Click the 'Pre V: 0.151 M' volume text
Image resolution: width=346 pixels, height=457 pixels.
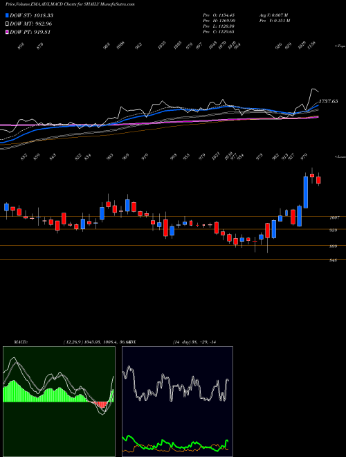tap(275, 20)
